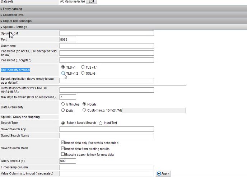Viewport: 247px width, 177px height.
Task: Click the Saved Search Mode label
Action: [14, 148]
